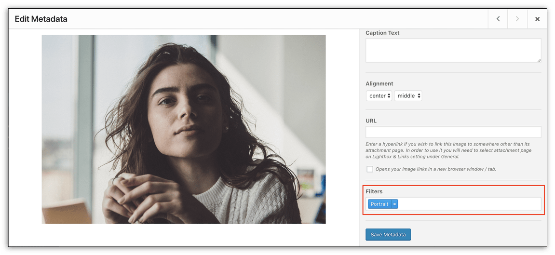555x255 pixels.
Task: Enable opening image links in new tab
Action: (370, 169)
